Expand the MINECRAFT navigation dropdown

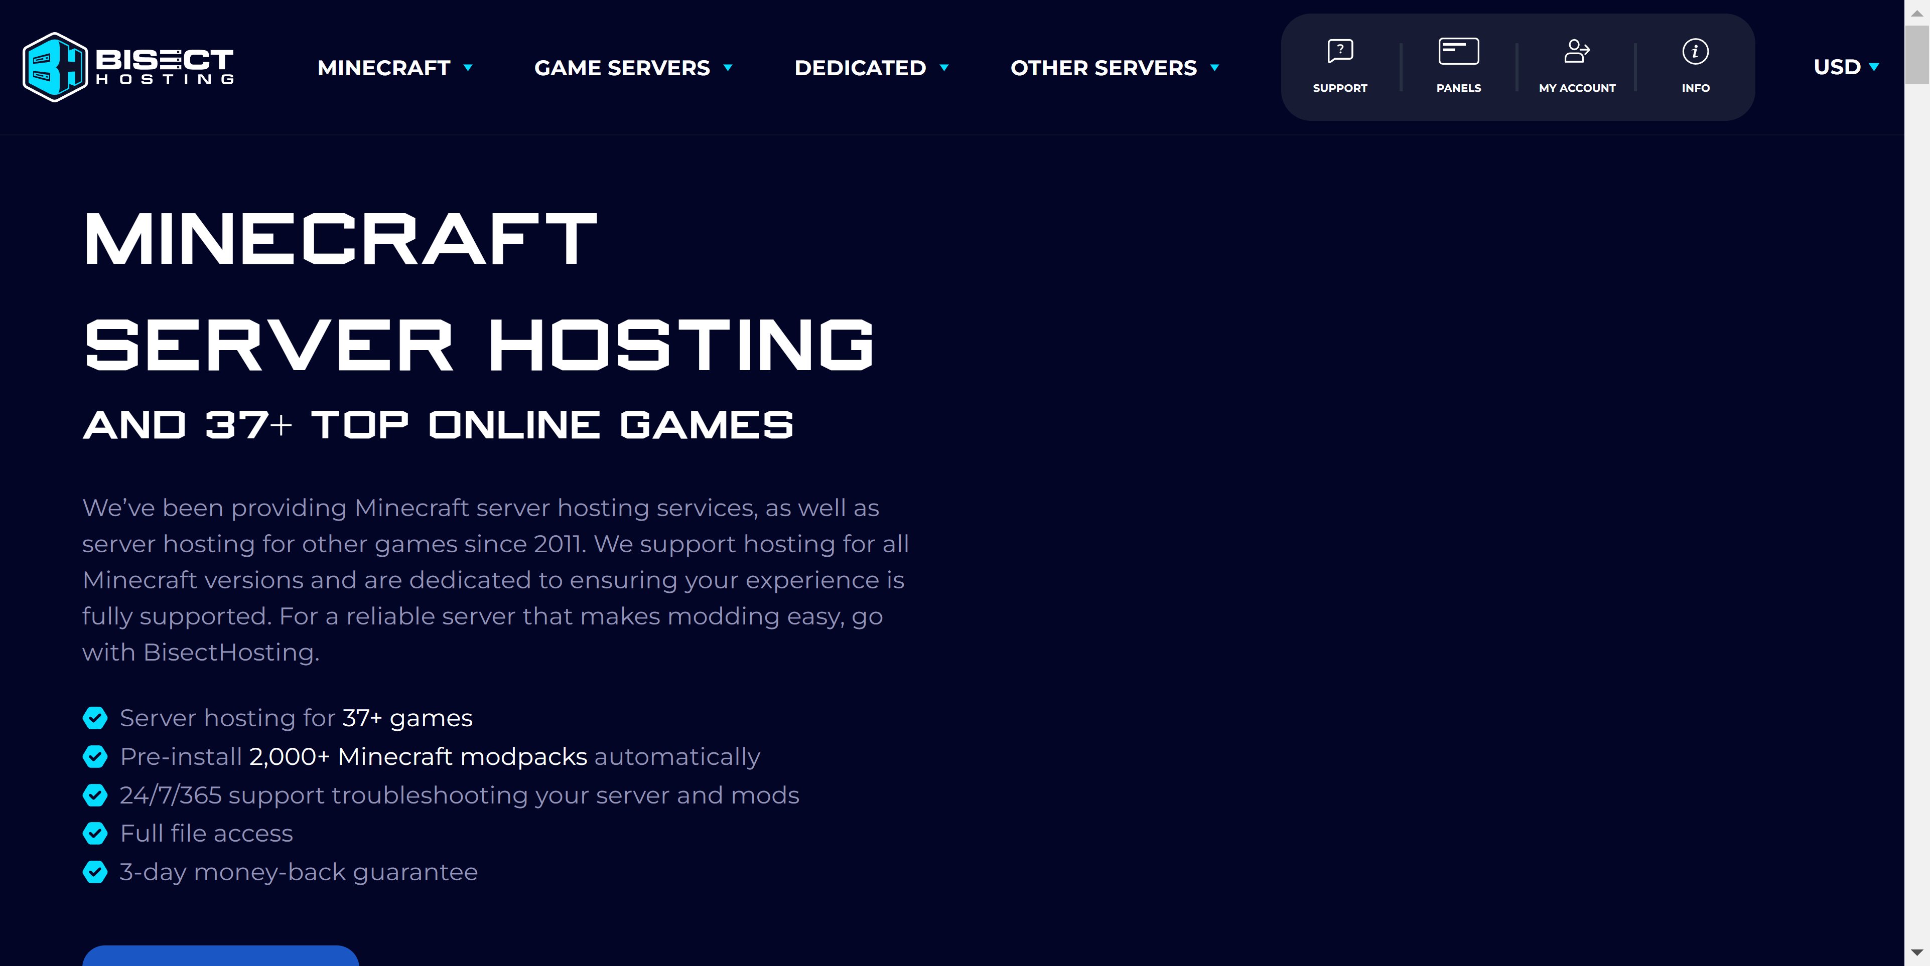point(469,68)
